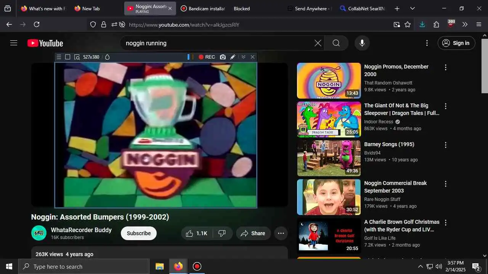This screenshot has width=488, height=274.
Task: Select Bandicam rectangle area mode icon
Action: [x=67, y=57]
